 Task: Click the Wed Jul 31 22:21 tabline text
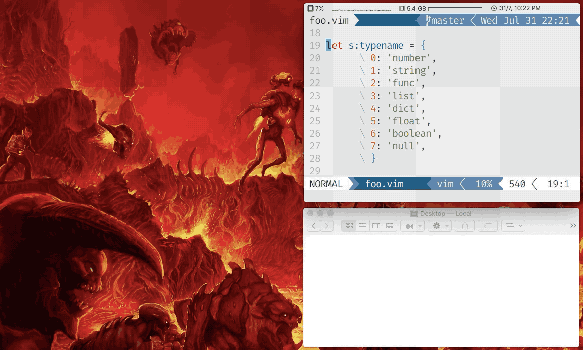(x=525, y=20)
